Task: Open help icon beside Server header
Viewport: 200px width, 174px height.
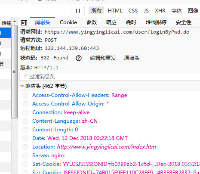Action: click(x=25, y=155)
